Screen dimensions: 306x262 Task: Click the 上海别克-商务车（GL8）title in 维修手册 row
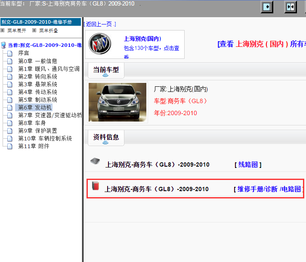coord(157,189)
